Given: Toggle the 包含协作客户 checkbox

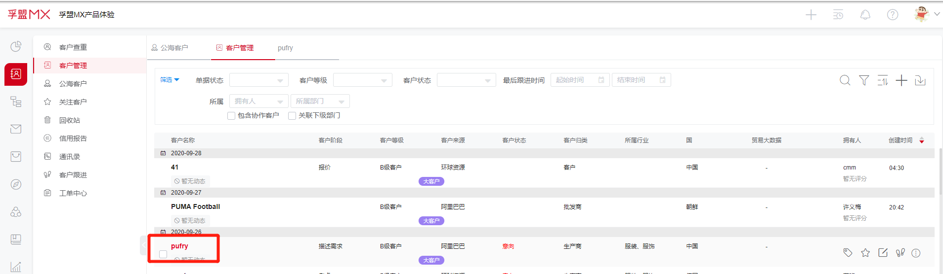Looking at the screenshot, I should pos(231,116).
